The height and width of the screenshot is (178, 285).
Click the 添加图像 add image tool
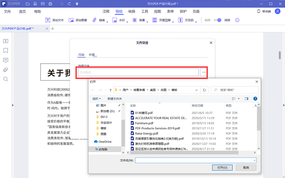(78, 20)
